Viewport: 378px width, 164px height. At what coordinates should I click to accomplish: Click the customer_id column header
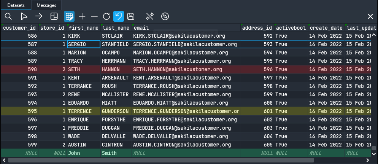pos(20,28)
